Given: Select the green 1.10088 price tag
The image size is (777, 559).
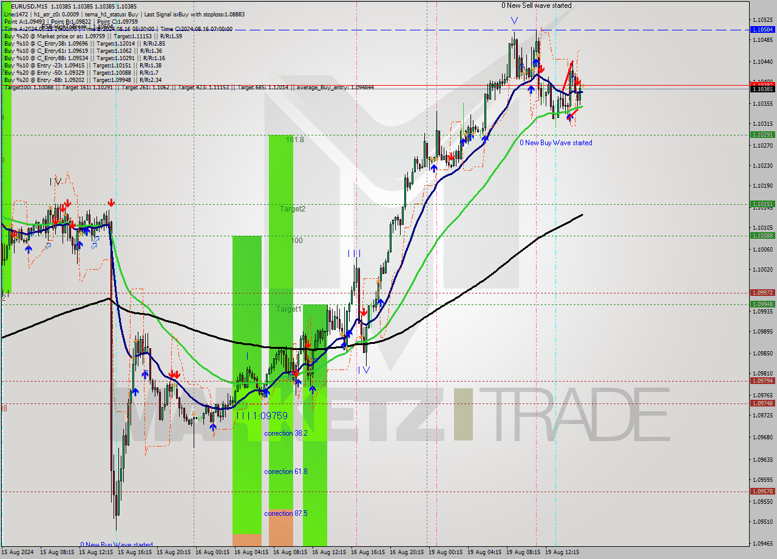Looking at the screenshot, I should pos(762,235).
